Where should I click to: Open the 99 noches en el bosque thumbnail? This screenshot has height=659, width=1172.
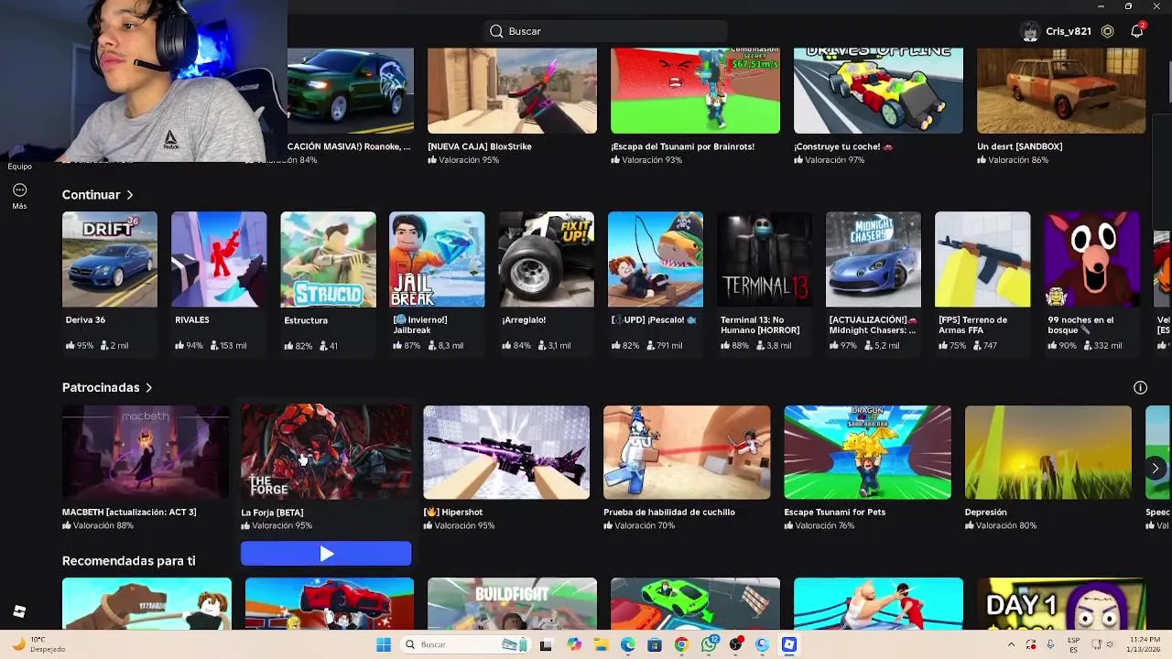pyautogui.click(x=1091, y=259)
